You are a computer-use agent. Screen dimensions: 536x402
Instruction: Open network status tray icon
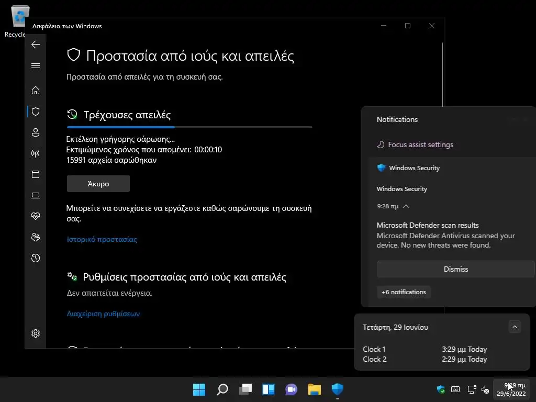pos(472,389)
